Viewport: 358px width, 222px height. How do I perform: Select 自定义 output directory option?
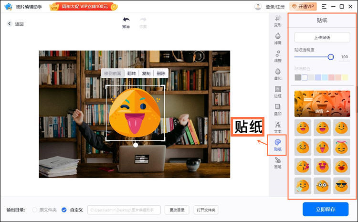[64, 210]
